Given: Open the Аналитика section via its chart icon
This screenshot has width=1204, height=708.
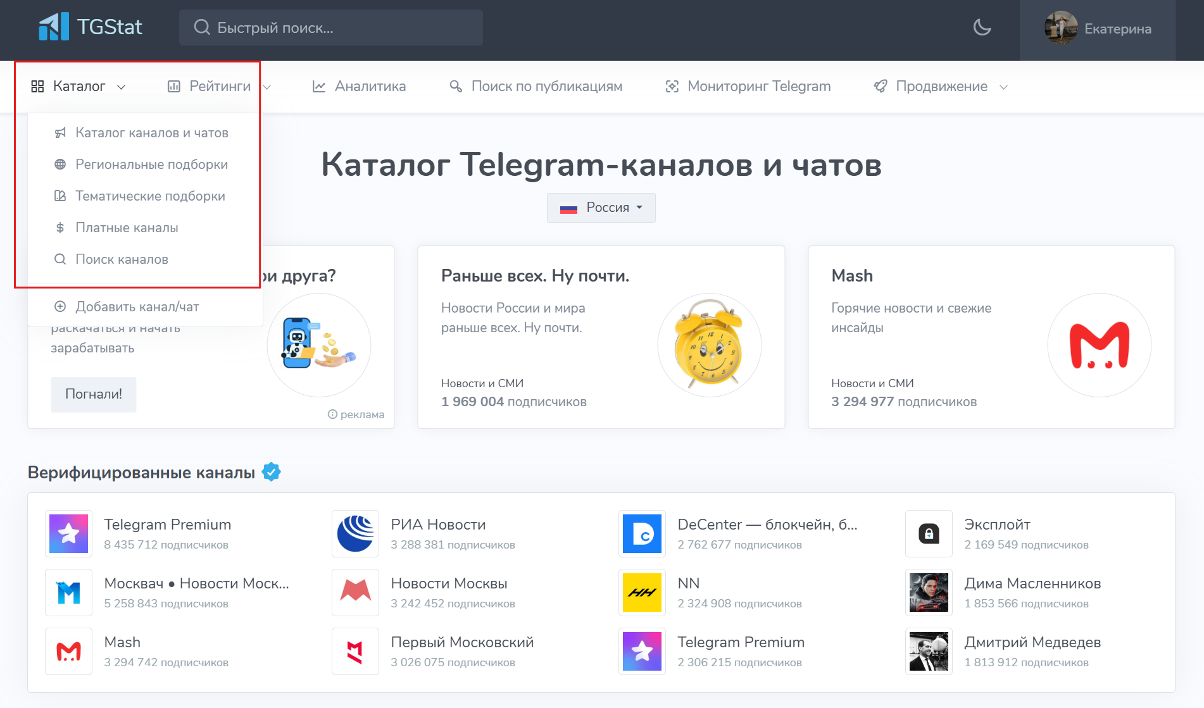Looking at the screenshot, I should tap(320, 86).
